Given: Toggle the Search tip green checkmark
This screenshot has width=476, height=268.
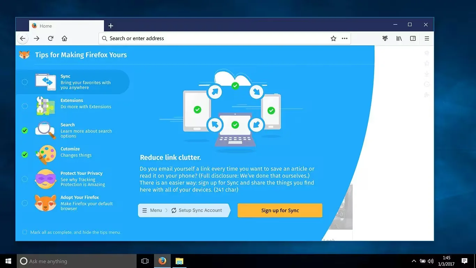Looking at the screenshot, I should pos(25,131).
